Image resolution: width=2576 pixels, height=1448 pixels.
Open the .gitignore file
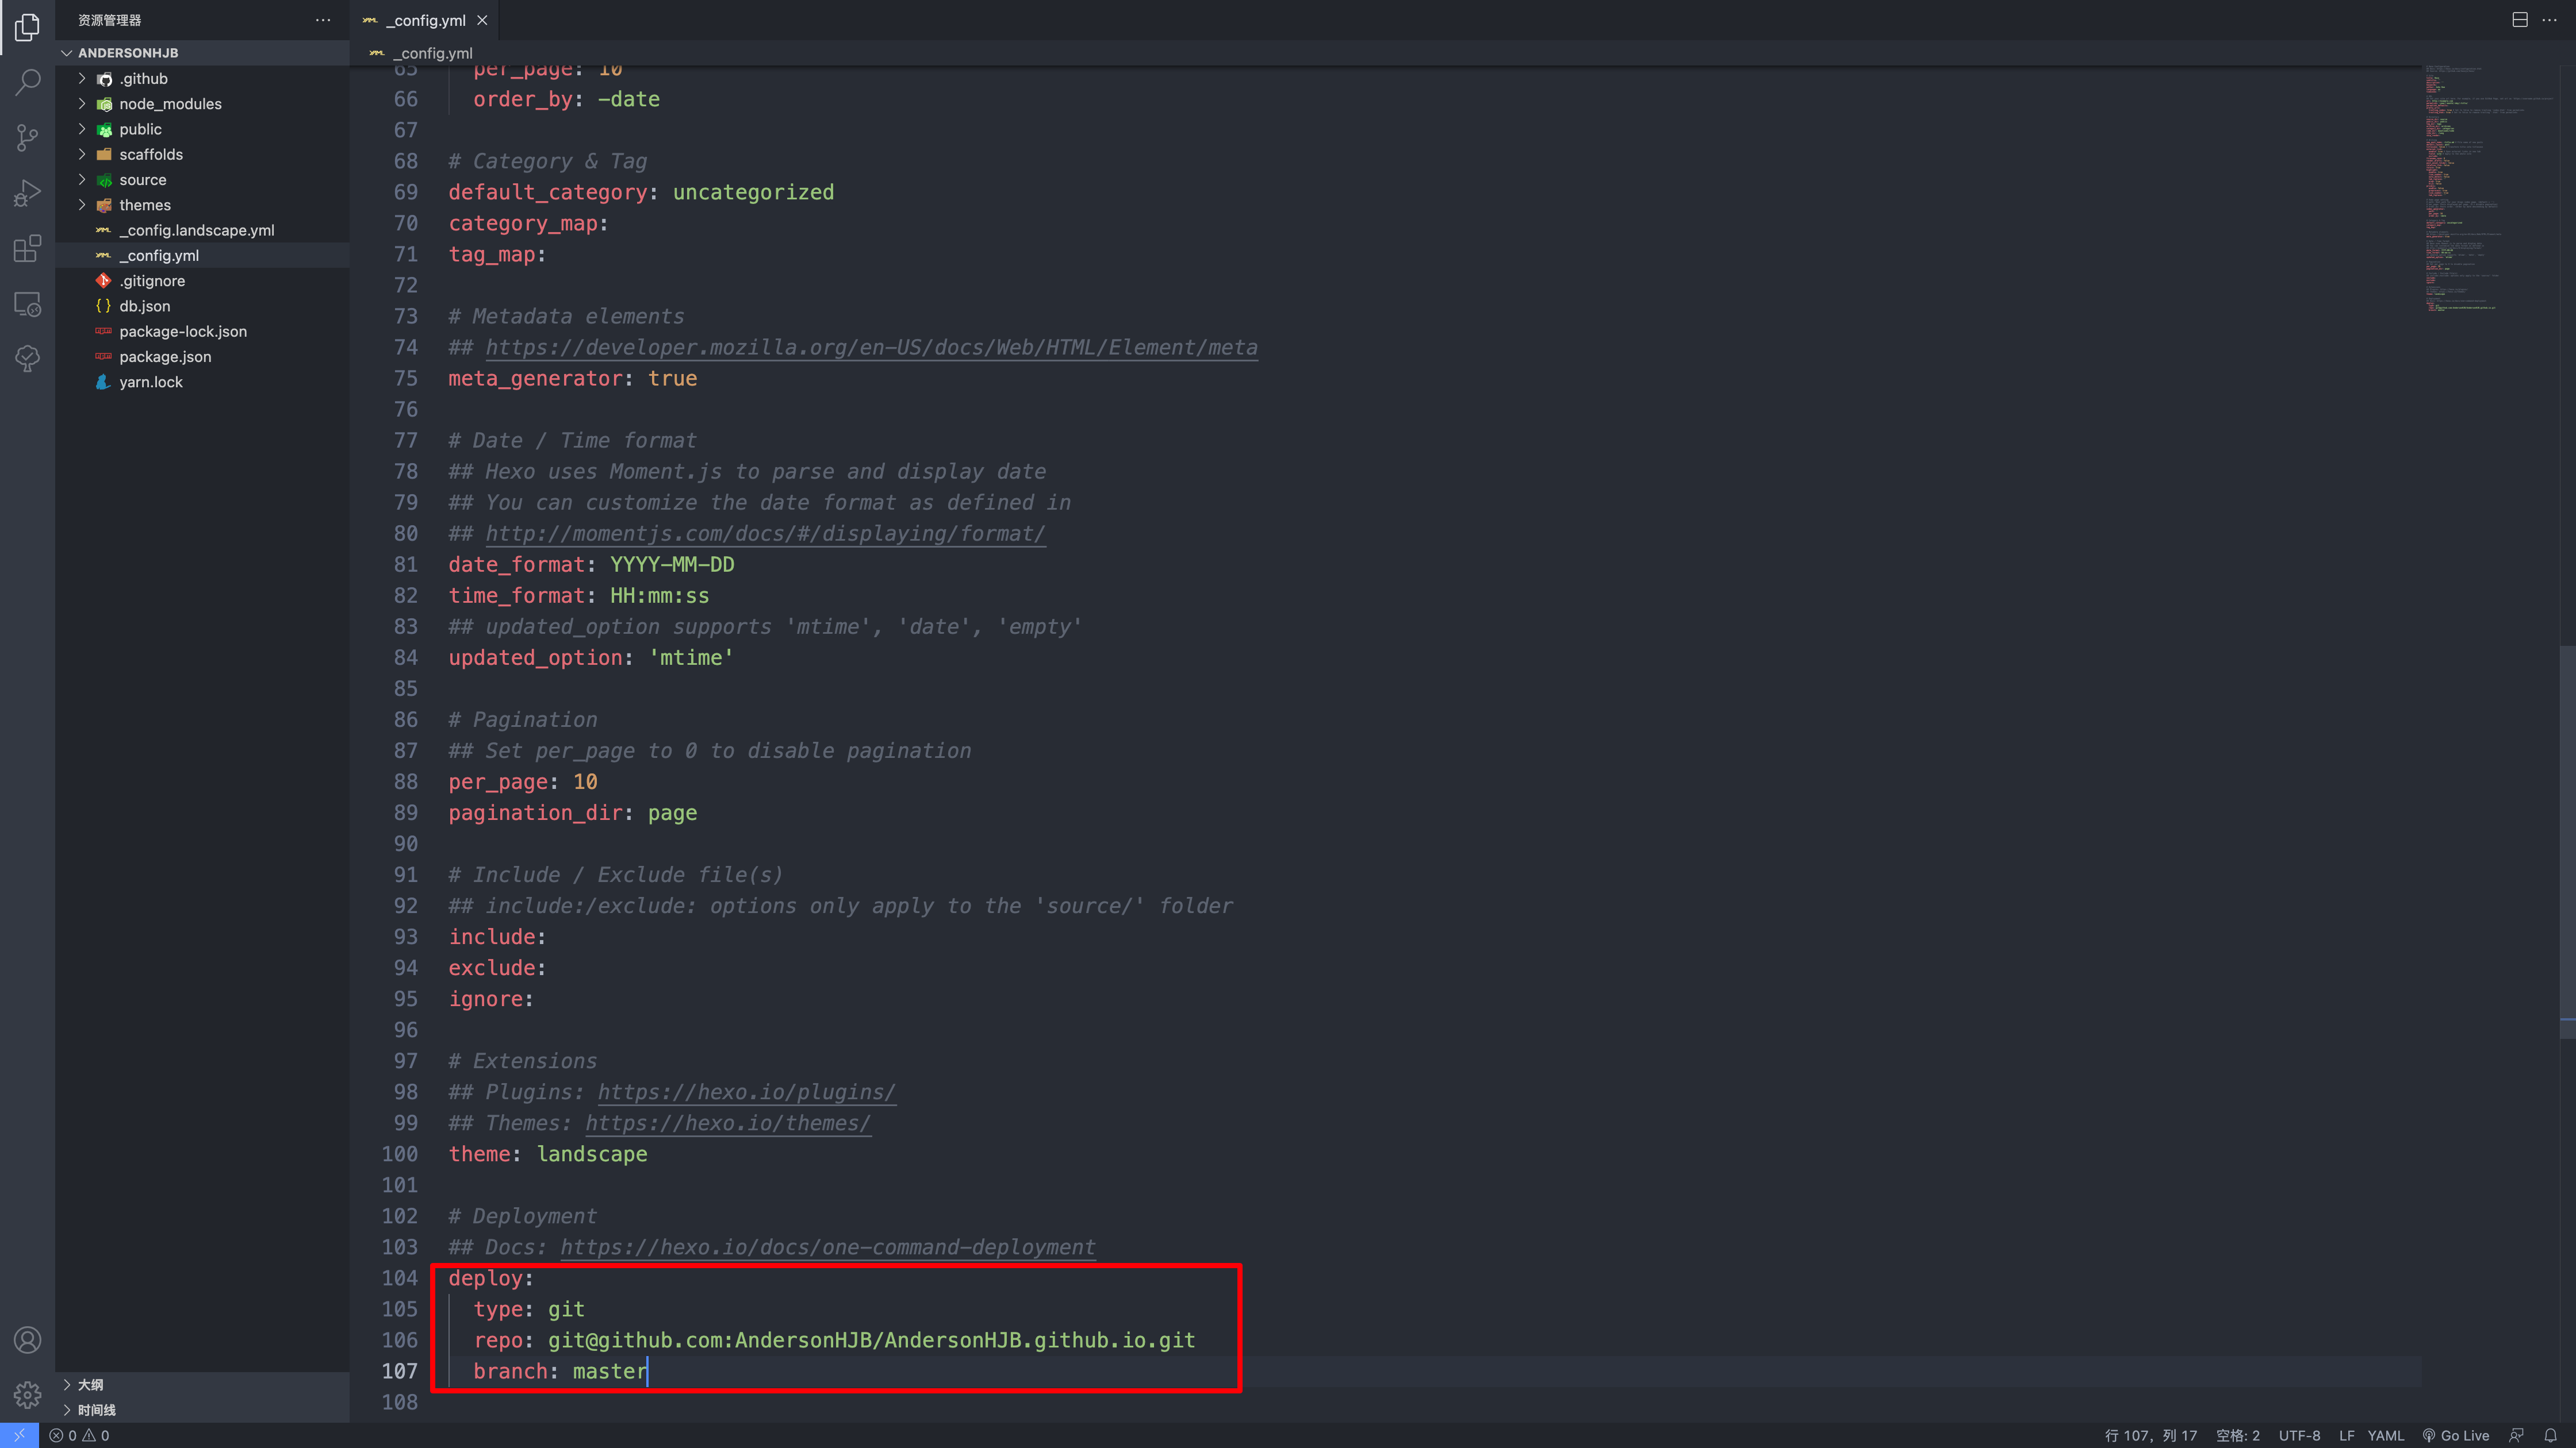[x=202, y=281]
